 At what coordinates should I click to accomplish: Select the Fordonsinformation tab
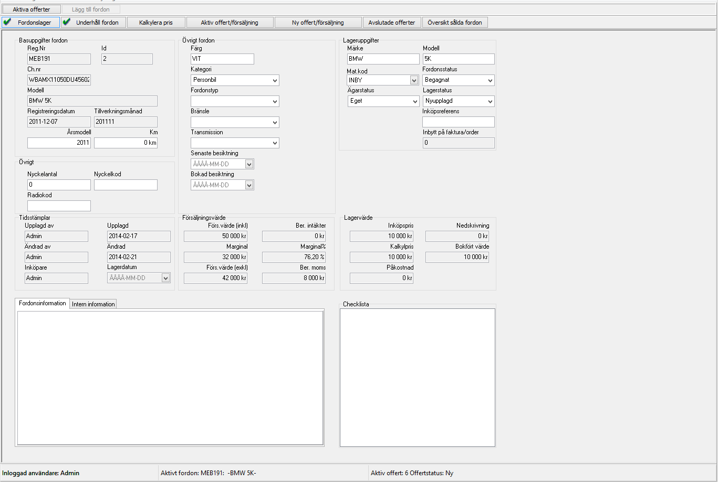[x=43, y=303]
